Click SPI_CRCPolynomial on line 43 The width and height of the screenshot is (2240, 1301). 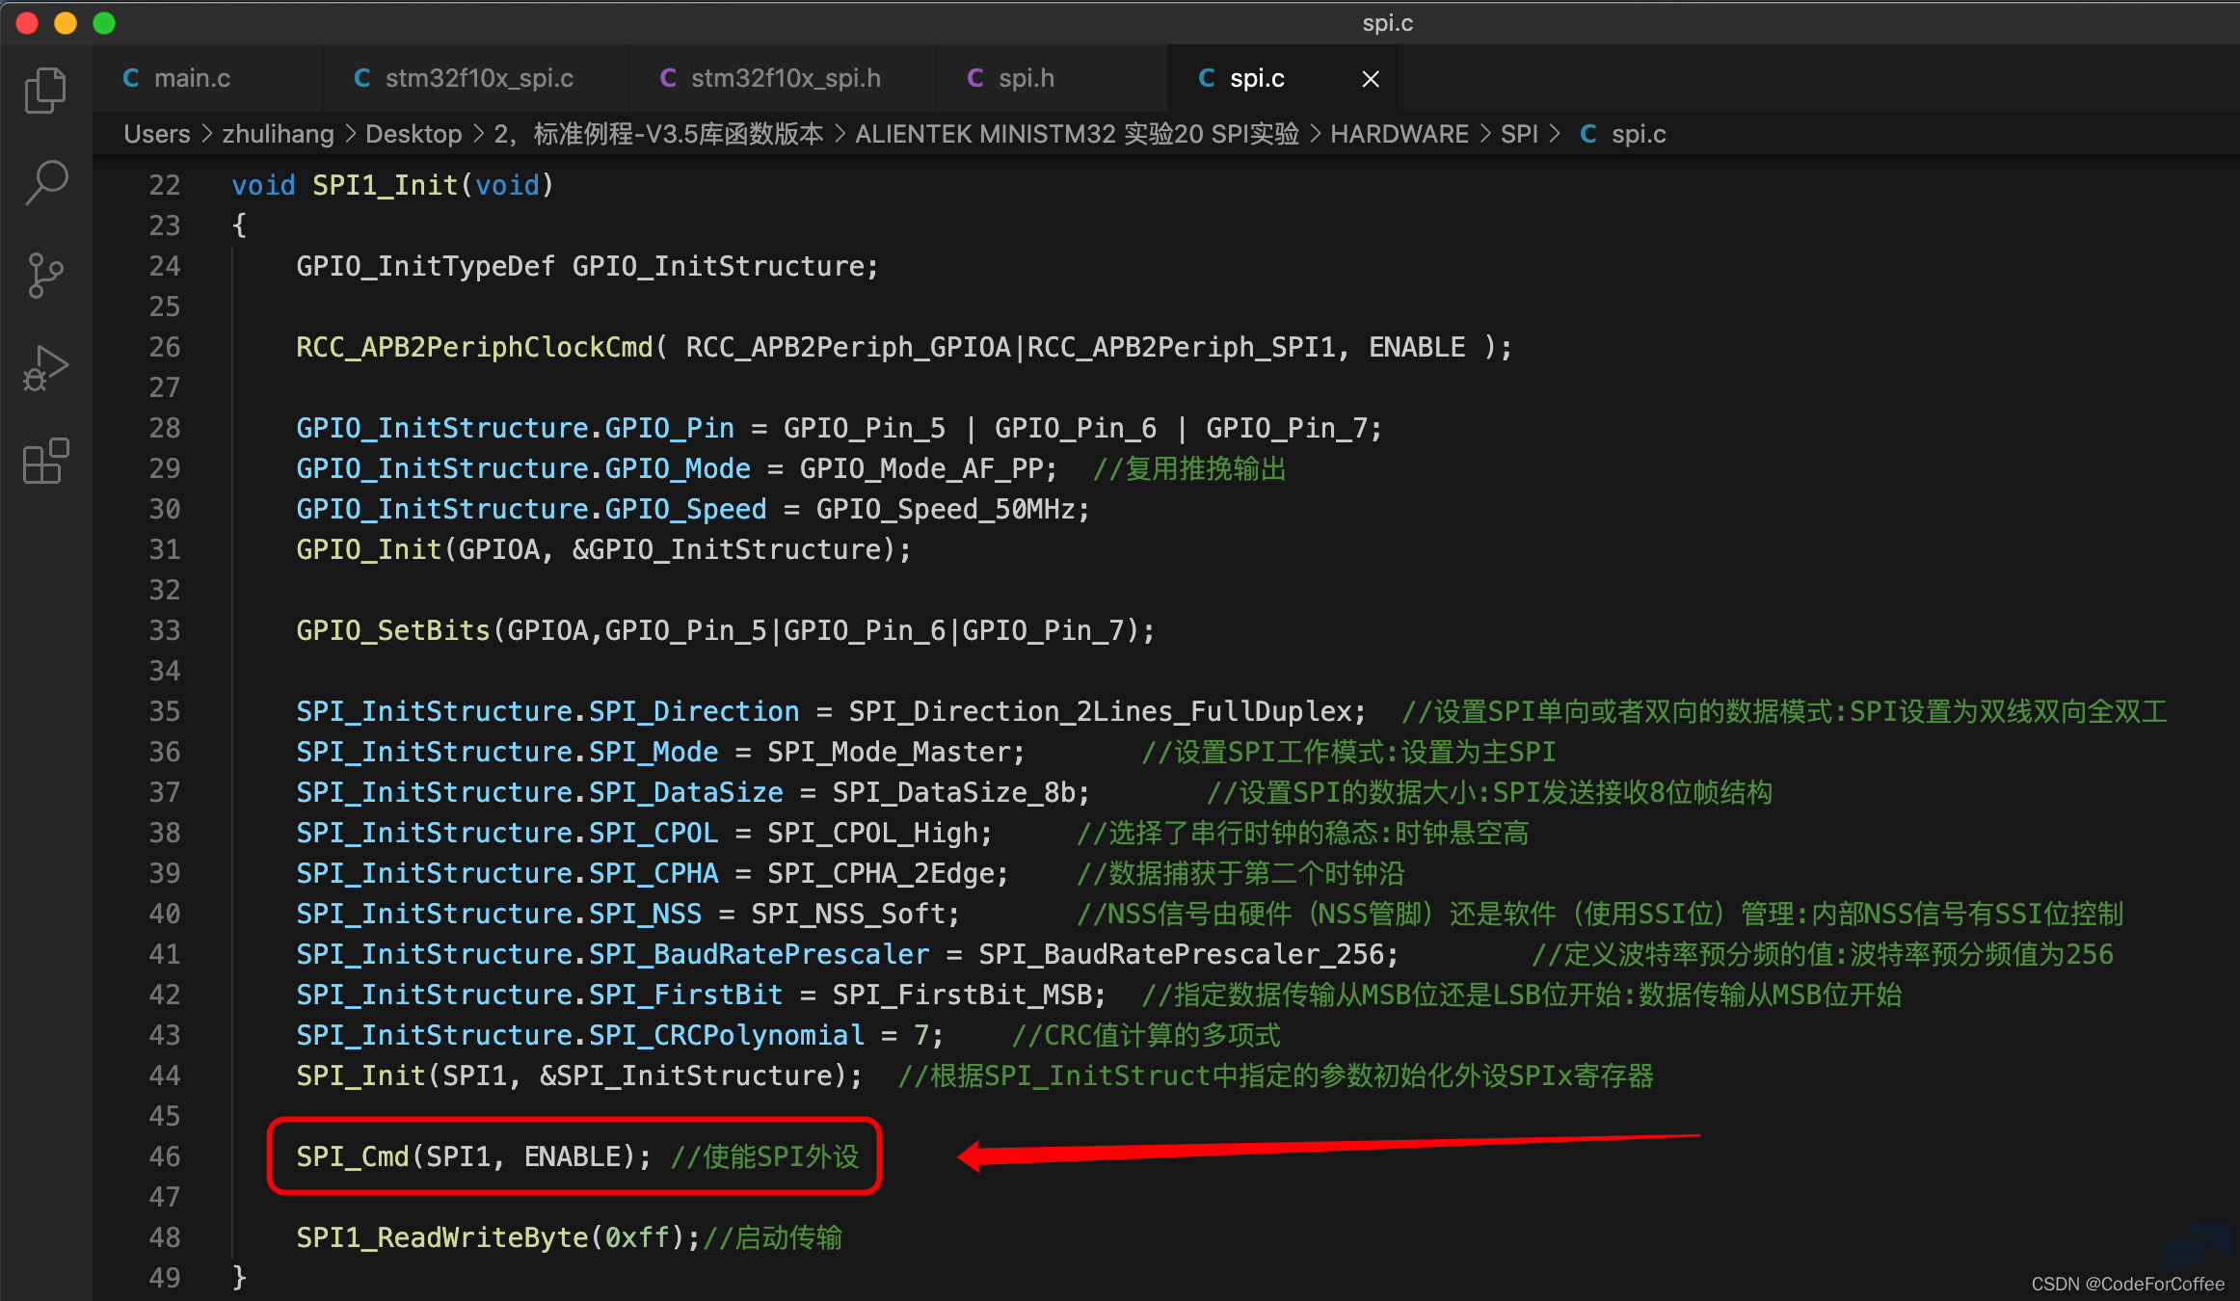(x=727, y=1035)
